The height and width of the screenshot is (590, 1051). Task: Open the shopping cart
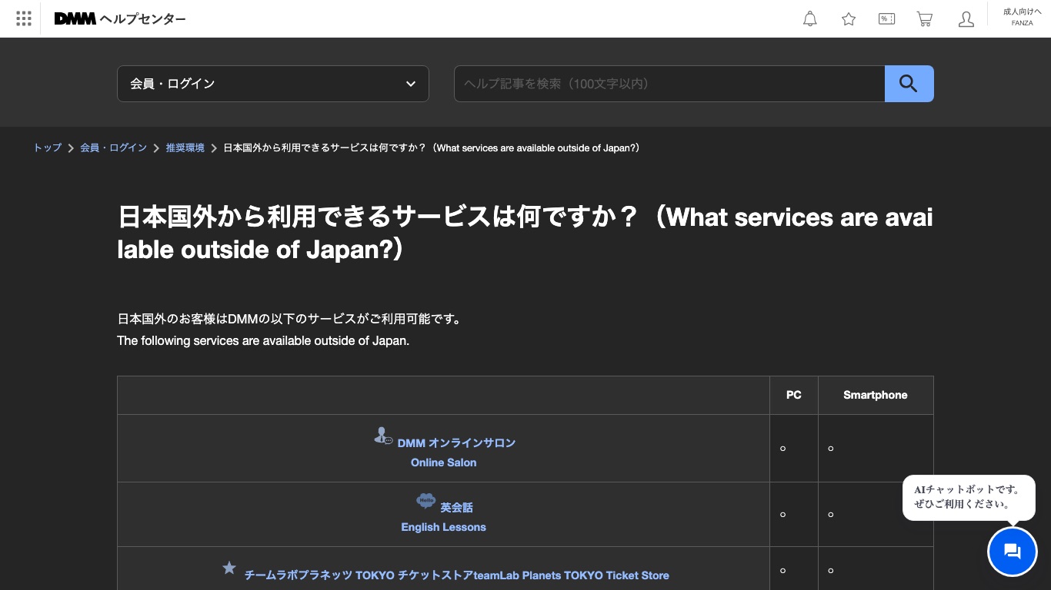pyautogui.click(x=925, y=19)
